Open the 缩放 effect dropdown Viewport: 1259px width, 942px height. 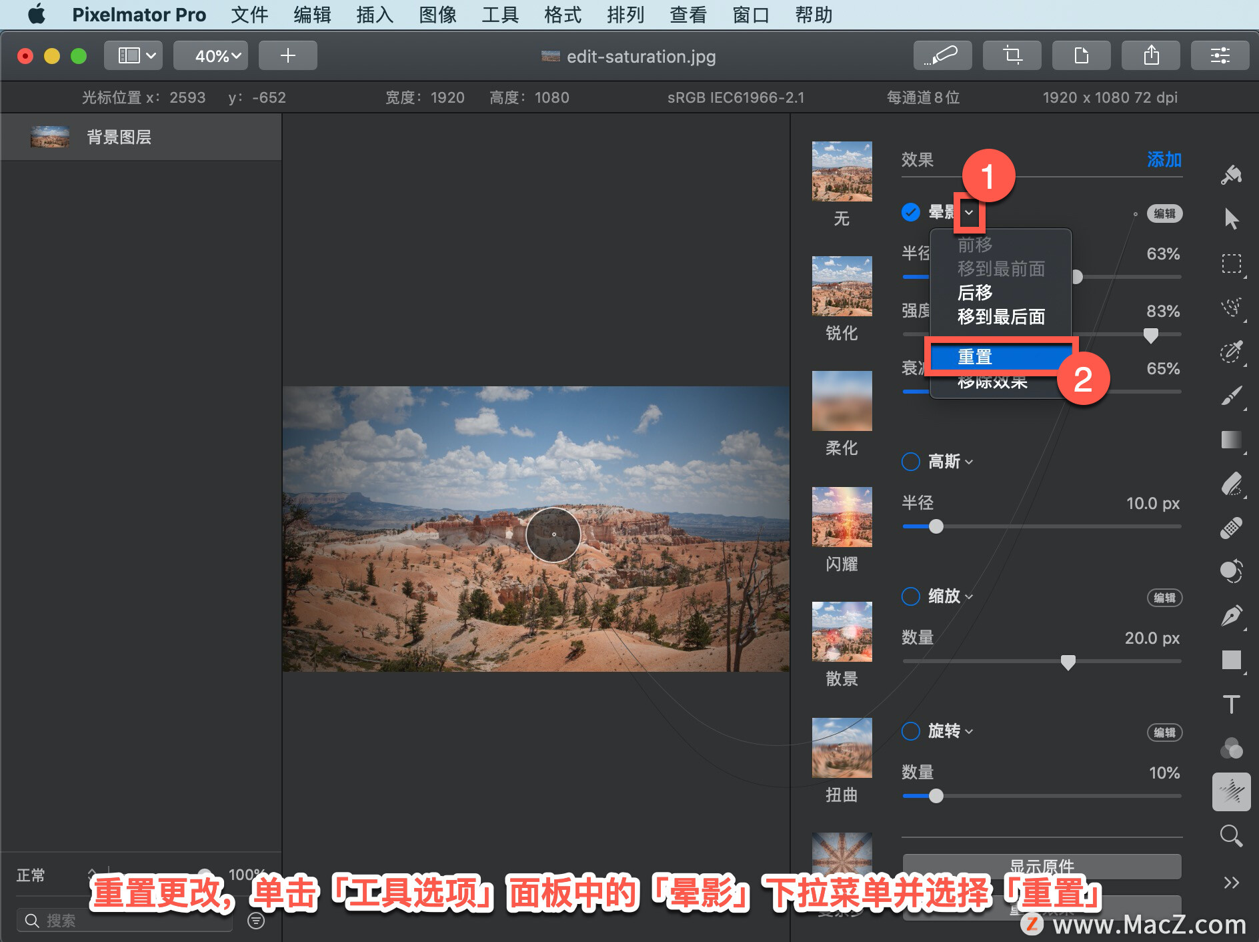(969, 596)
